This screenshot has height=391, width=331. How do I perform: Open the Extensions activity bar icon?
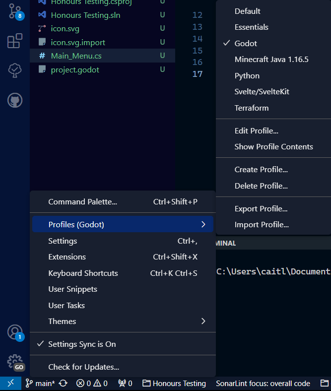[15, 41]
